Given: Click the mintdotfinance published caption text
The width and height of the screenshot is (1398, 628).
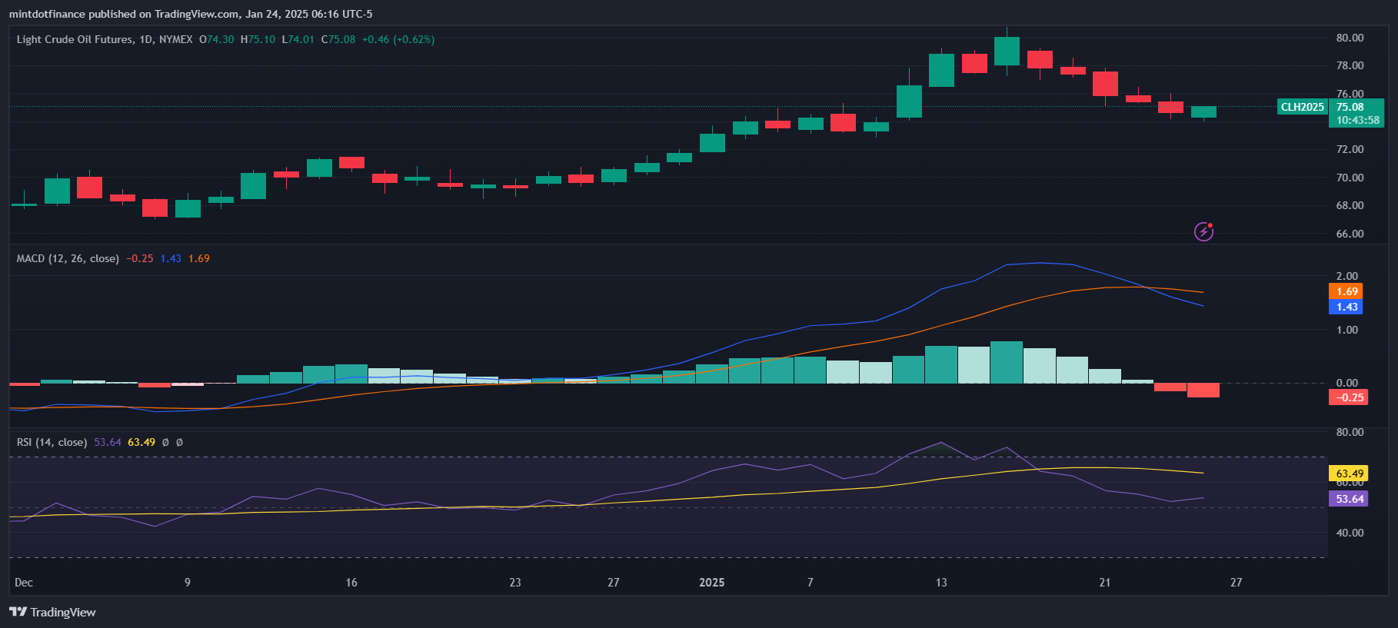Looking at the screenshot, I should 191,14.
